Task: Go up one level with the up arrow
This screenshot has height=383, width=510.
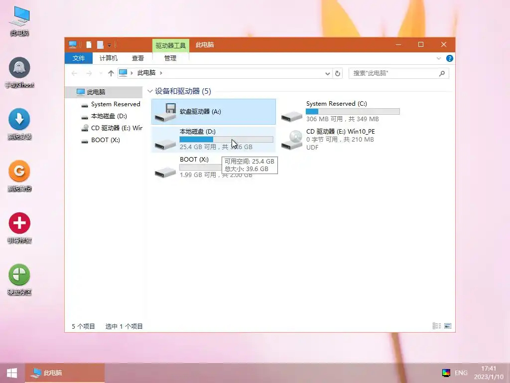Action: pyautogui.click(x=111, y=73)
